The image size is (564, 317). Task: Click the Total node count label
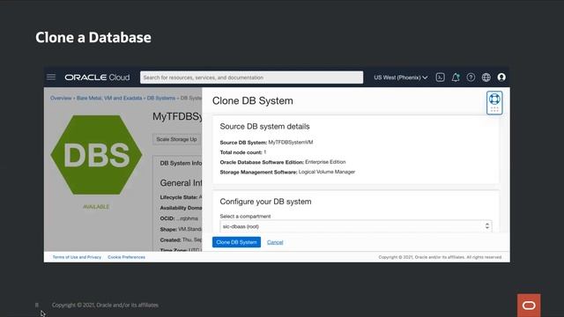click(241, 152)
